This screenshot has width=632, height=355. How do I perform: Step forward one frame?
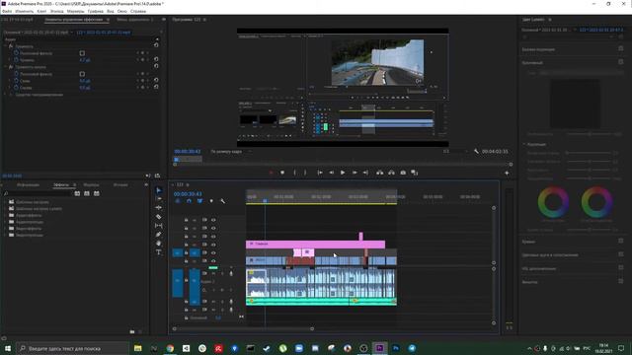[355, 173]
